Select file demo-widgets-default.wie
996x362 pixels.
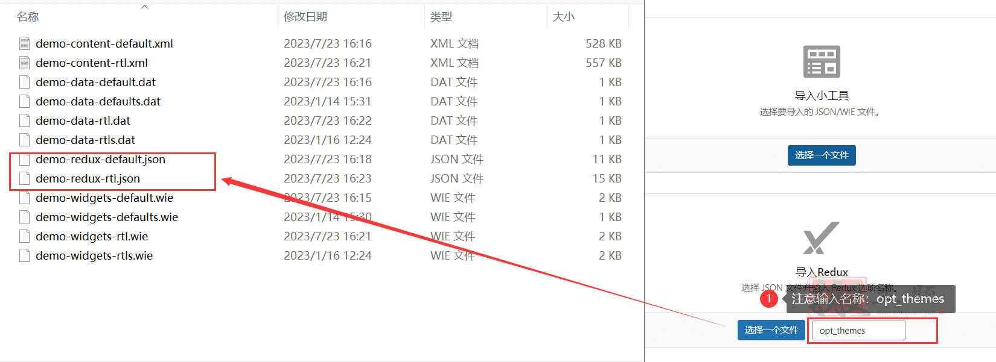tap(104, 198)
